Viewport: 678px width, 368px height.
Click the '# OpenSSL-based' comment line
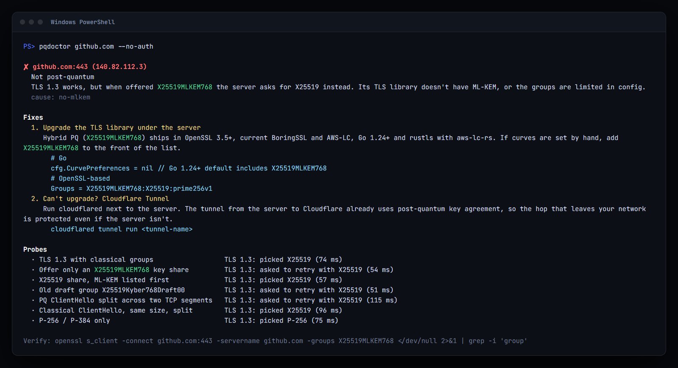point(81,179)
